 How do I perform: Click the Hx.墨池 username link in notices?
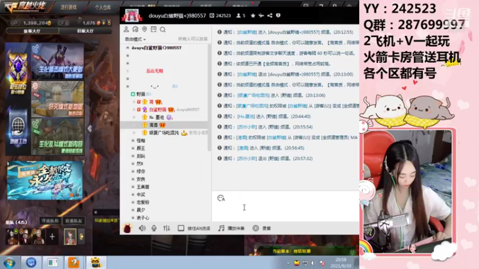pyautogui.click(x=246, y=117)
